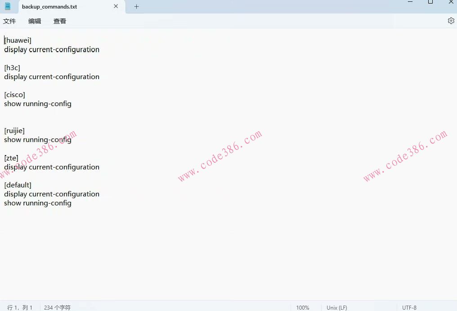Screen dimensions: 457x311
Task: Add a new tab with plus button
Action: (x=136, y=6)
